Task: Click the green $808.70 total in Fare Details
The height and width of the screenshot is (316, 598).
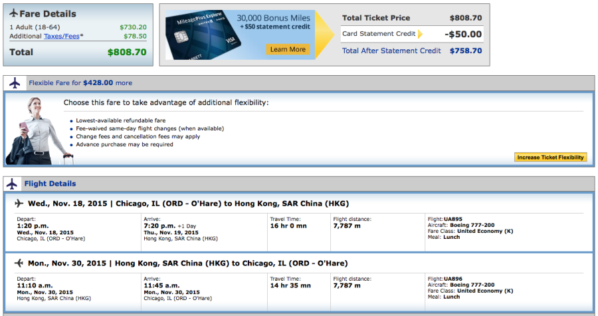Action: (x=126, y=52)
